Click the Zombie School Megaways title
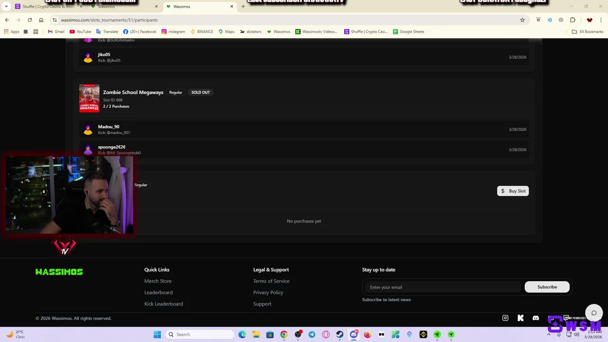Screen dimensions: 608x342 point(133,92)
